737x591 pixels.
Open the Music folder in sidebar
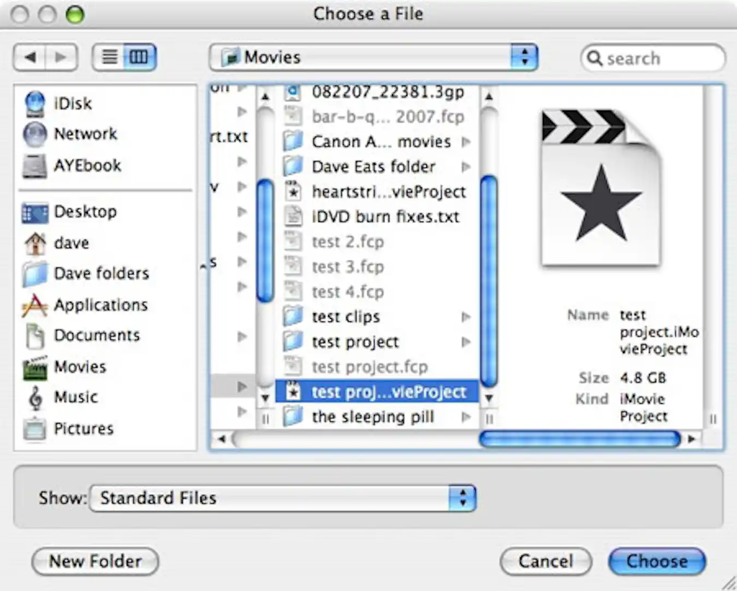point(75,397)
